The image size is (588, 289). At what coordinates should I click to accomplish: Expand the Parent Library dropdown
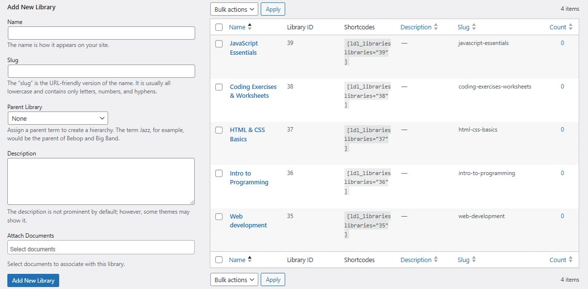(58, 118)
